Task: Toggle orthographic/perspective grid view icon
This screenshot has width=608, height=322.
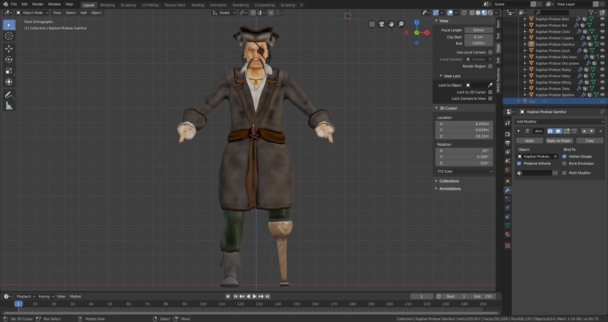Action: pos(372,24)
